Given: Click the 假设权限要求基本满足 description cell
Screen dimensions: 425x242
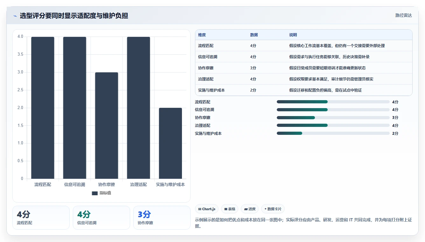Looking at the screenshot, I should pyautogui.click(x=349, y=79).
